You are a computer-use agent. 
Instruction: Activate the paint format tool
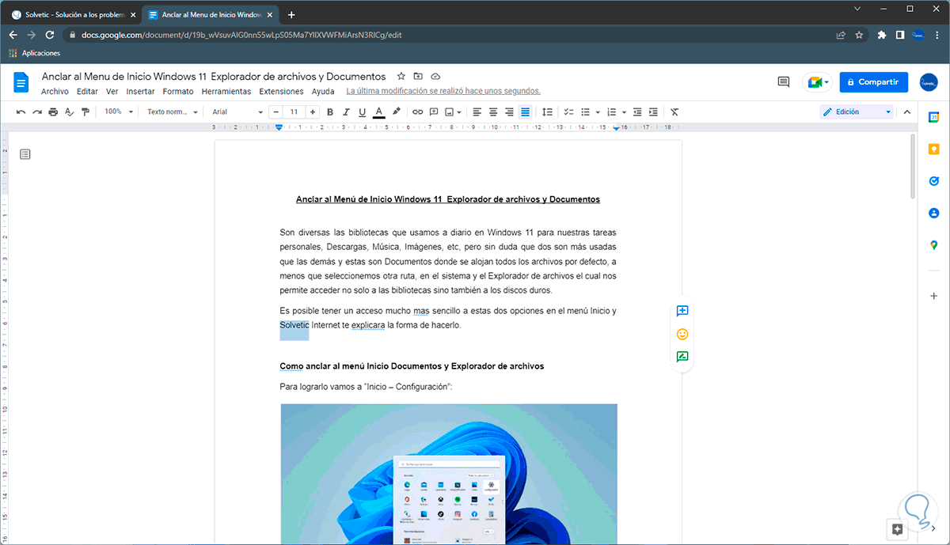point(85,112)
